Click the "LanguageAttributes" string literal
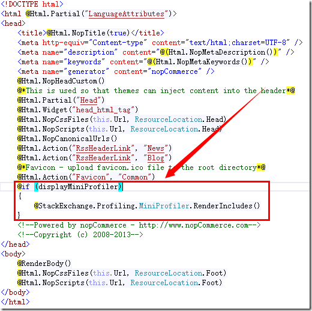 (127, 14)
